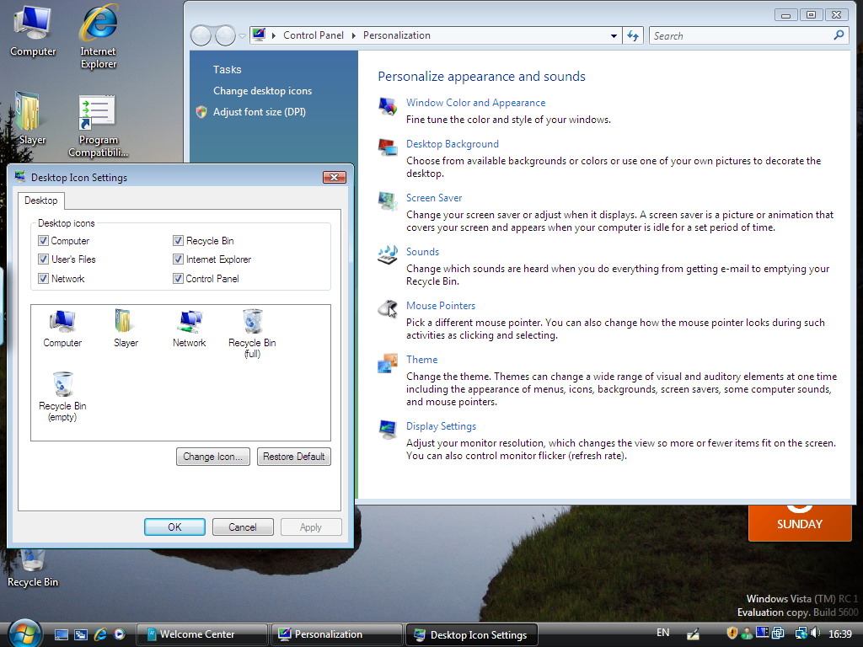Open the Desktop Background link
The width and height of the screenshot is (863, 647).
click(453, 143)
